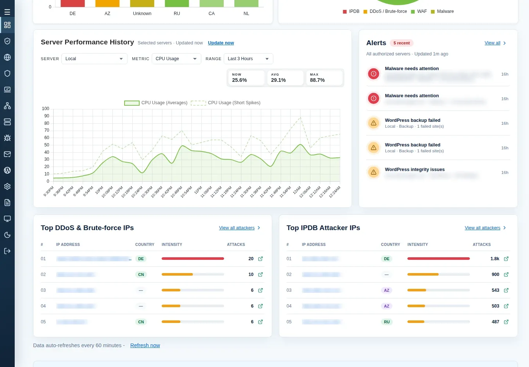Screen dimensions: 529x367
Task: Open the external link for IPDB row 03
Action: (506, 290)
